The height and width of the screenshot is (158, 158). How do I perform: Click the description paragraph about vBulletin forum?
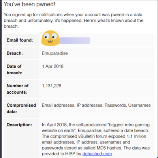(x=96, y=139)
